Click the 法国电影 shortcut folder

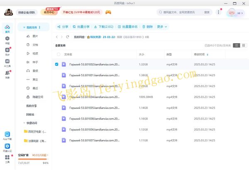(x=35, y=141)
